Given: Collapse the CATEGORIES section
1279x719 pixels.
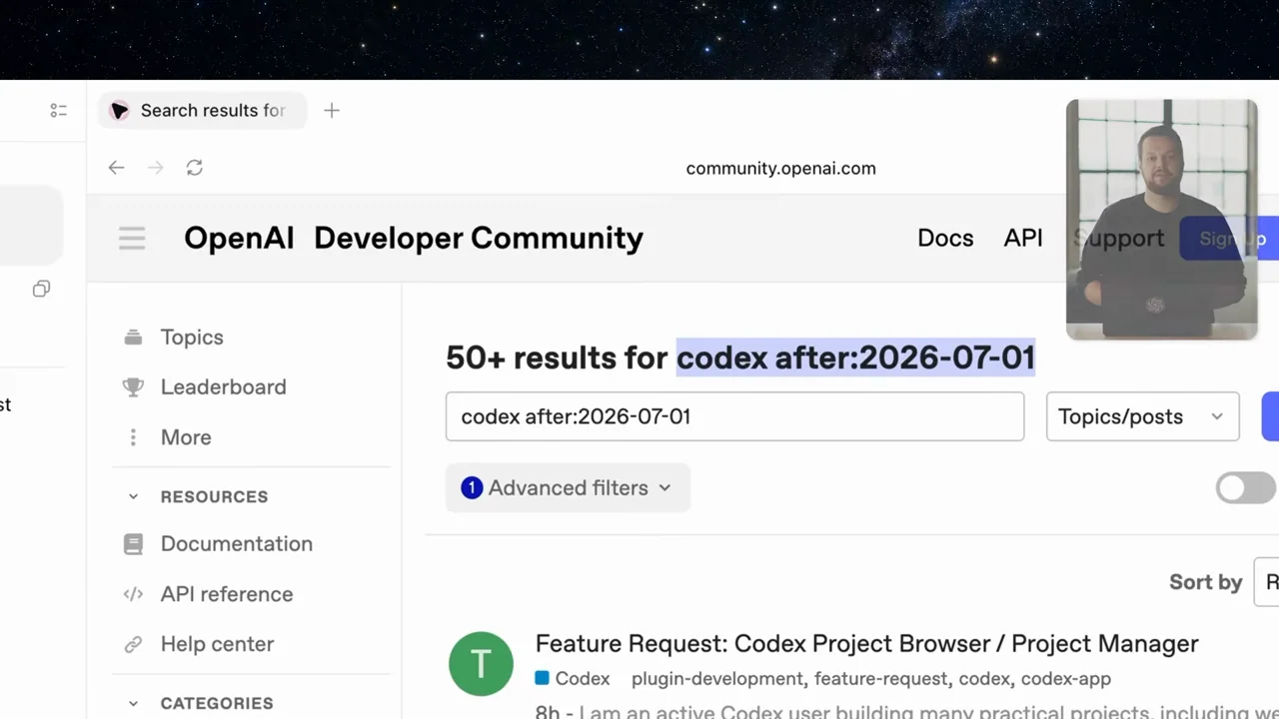Looking at the screenshot, I should 133,703.
